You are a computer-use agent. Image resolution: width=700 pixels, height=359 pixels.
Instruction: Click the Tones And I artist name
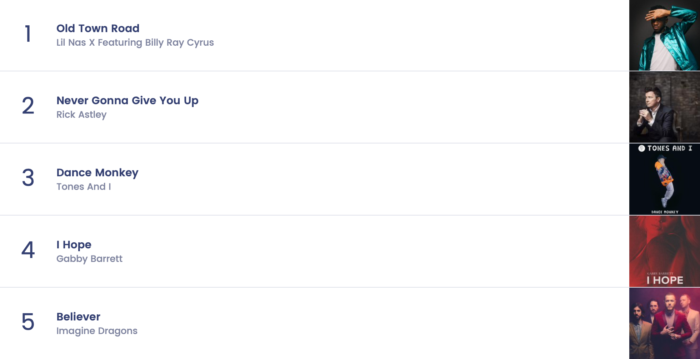pyautogui.click(x=84, y=187)
